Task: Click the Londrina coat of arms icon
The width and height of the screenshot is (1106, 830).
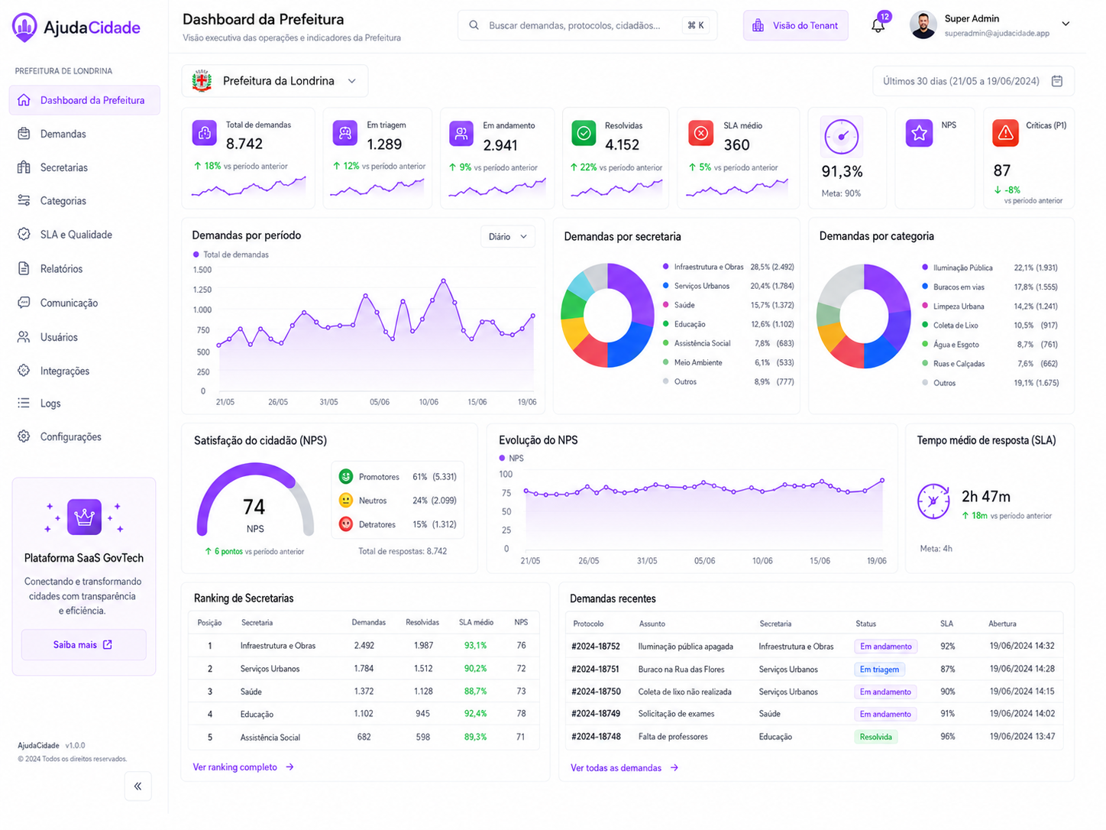Action: tap(202, 81)
